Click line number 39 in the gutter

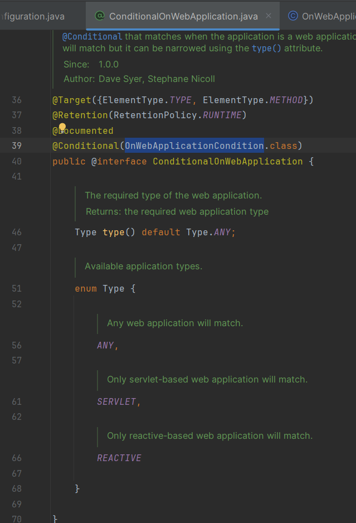pyautogui.click(x=17, y=146)
